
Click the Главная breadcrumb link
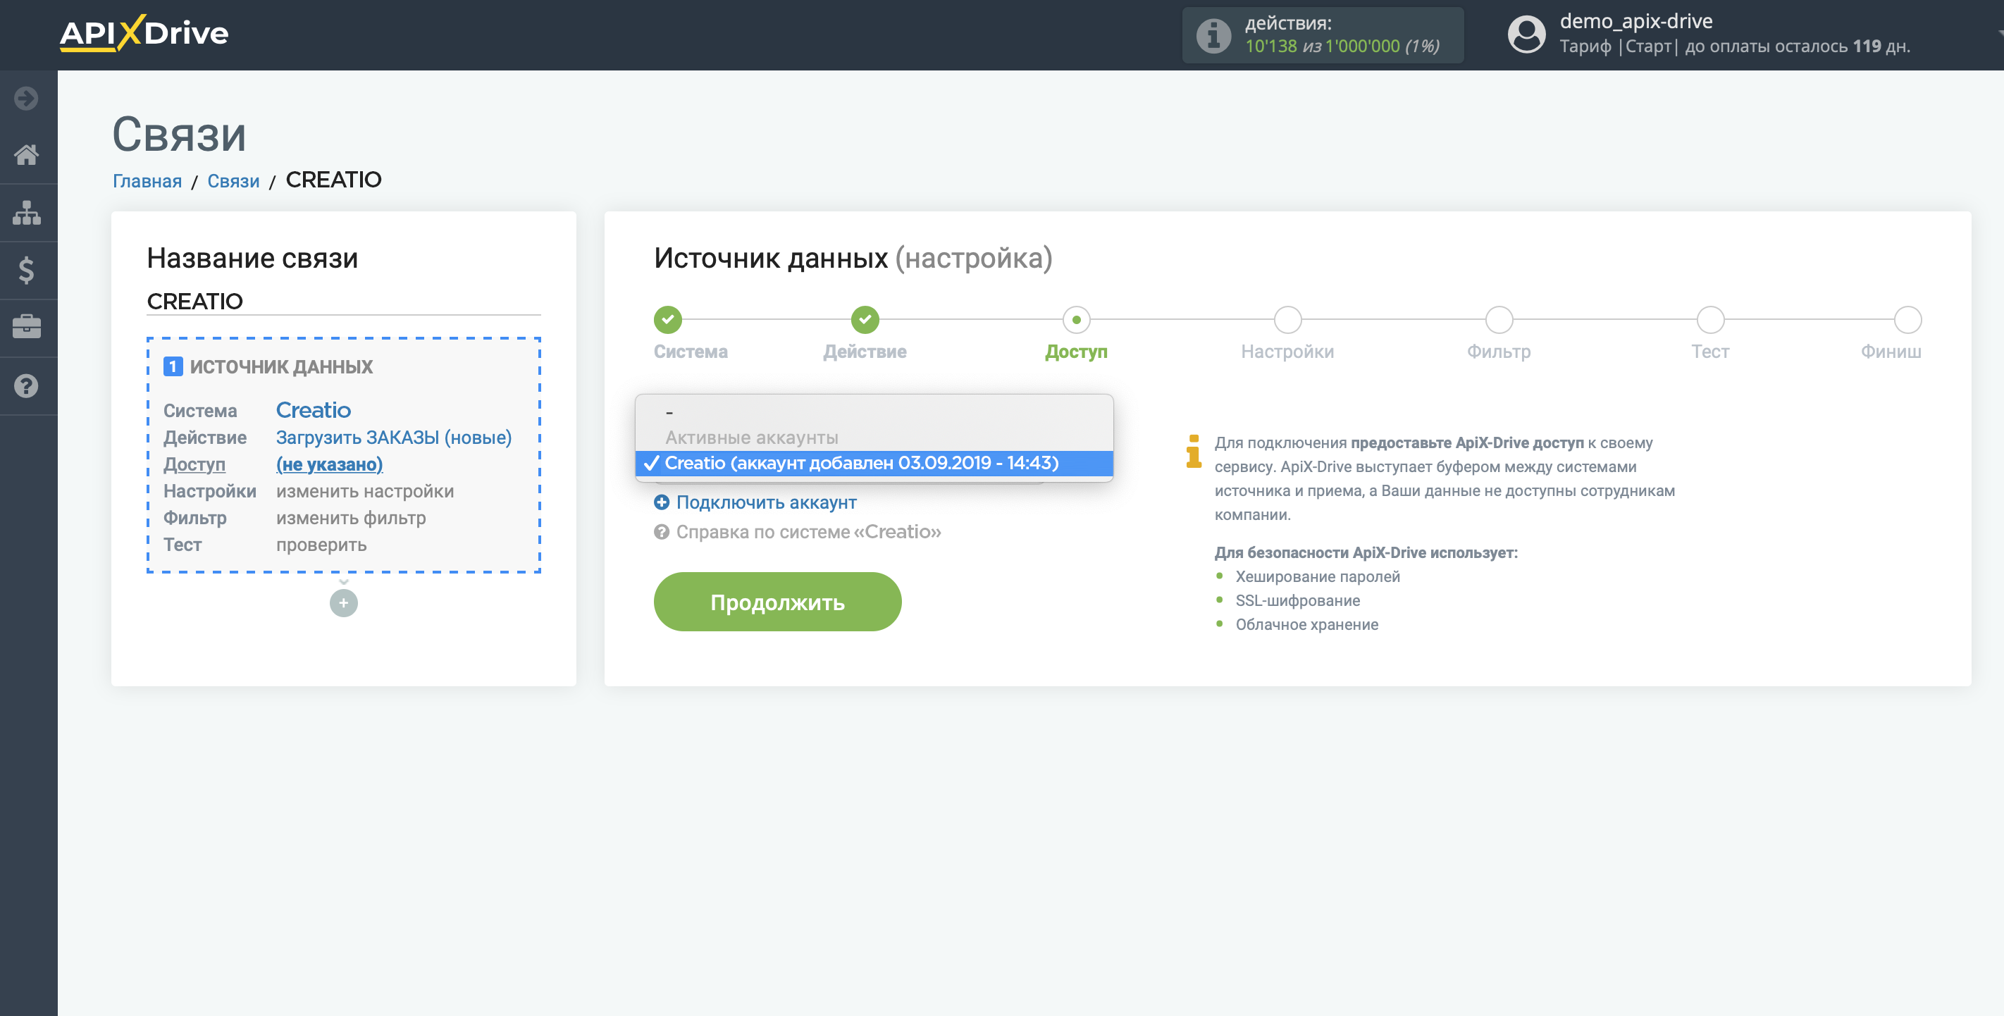click(147, 181)
